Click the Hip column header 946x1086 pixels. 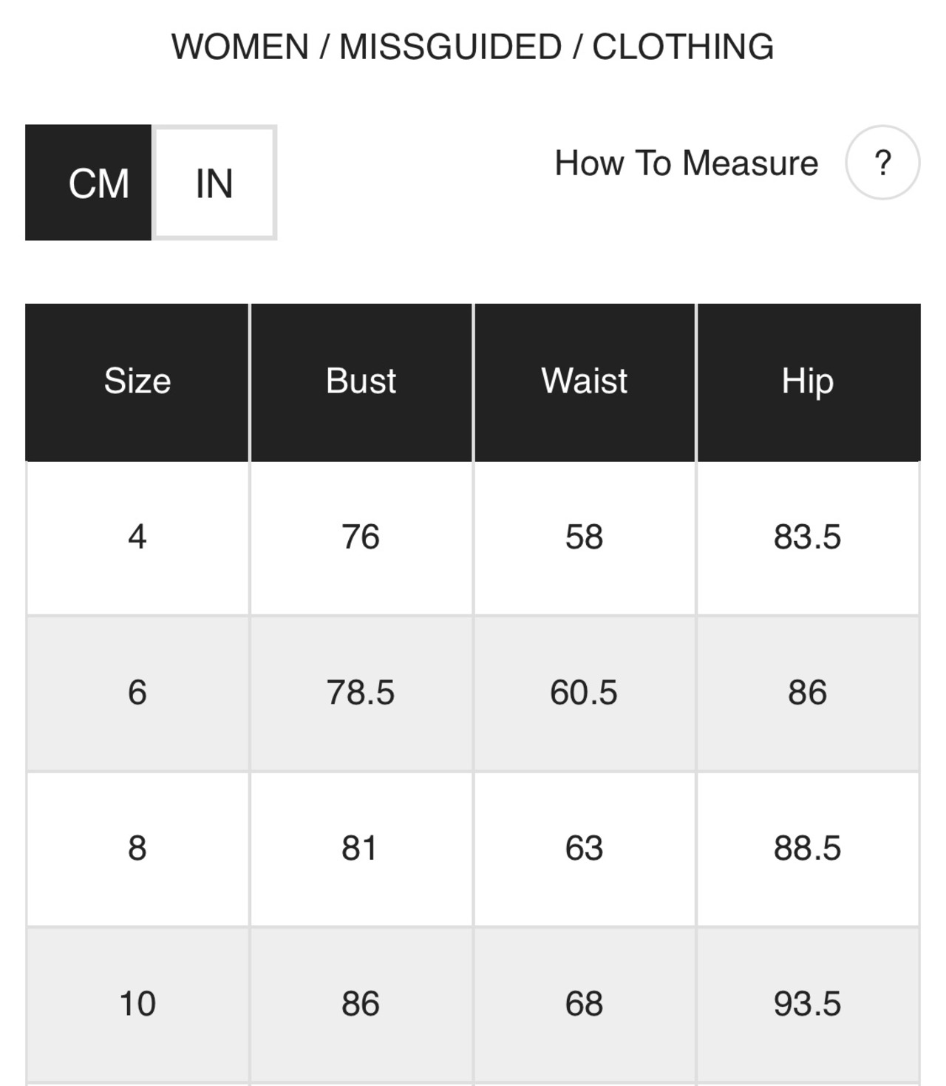pos(808,381)
